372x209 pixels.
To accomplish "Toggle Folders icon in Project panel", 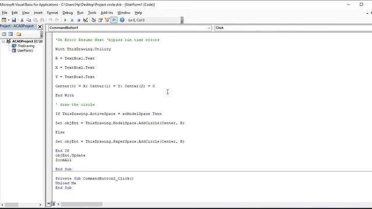I will pos(19,34).
